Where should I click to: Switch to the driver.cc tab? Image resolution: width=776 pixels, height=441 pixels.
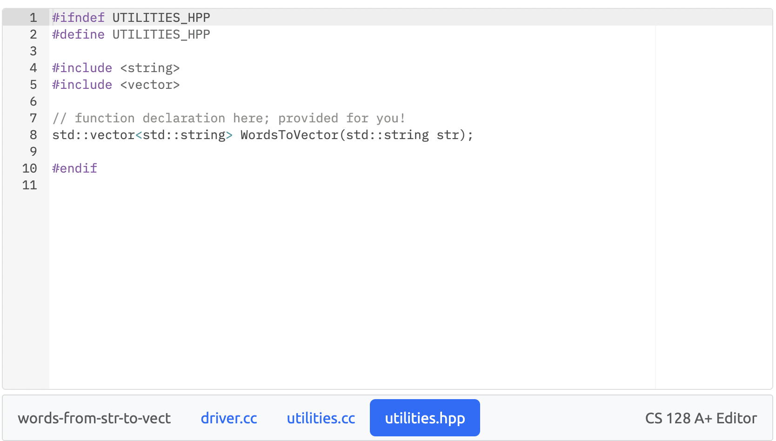tap(229, 418)
